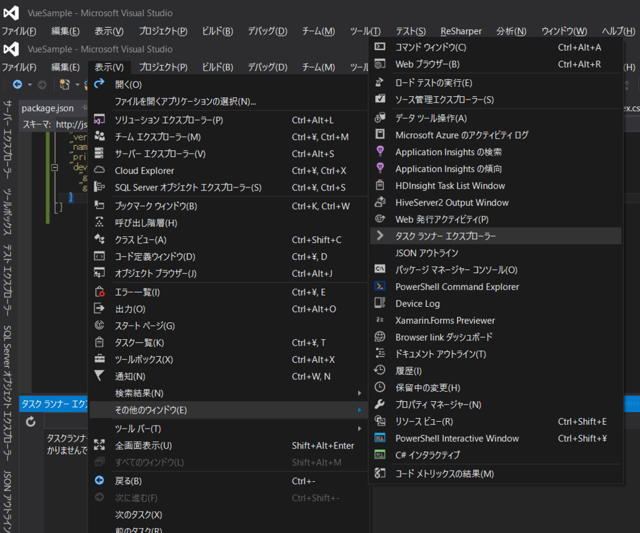Screen dimensions: 640x533
Task: Expand the ツール バー(T) submenu
Action: (x=229, y=429)
